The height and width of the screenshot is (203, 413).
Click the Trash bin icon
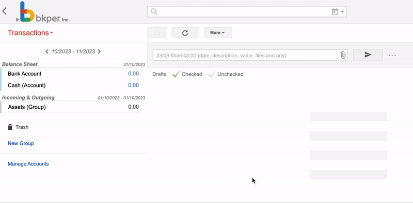click(x=10, y=127)
